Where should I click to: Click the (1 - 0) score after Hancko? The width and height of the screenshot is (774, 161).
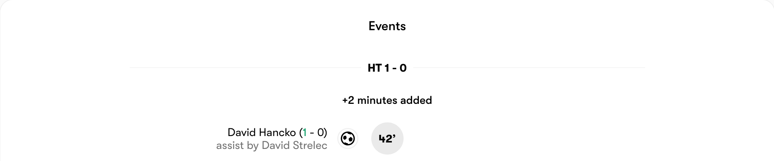click(313, 132)
